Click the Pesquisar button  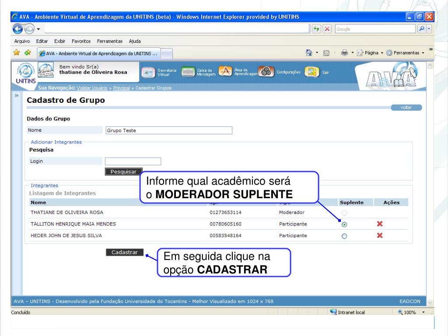(x=123, y=171)
